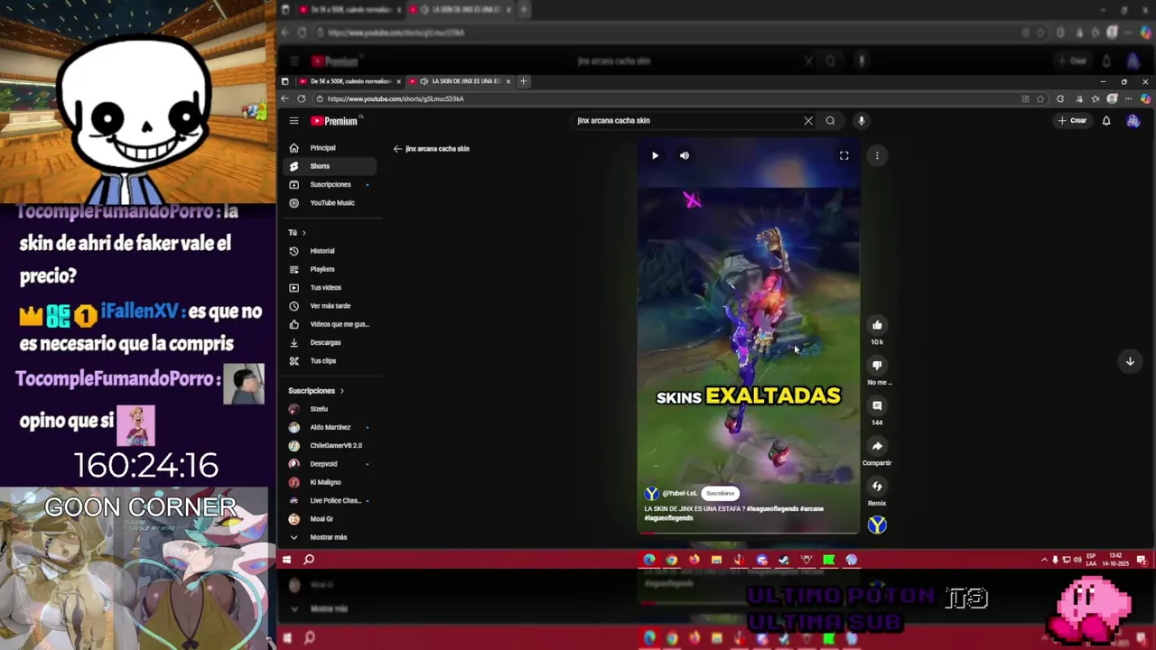Open Suscripciones in the sidebar
1156x650 pixels.
[330, 185]
